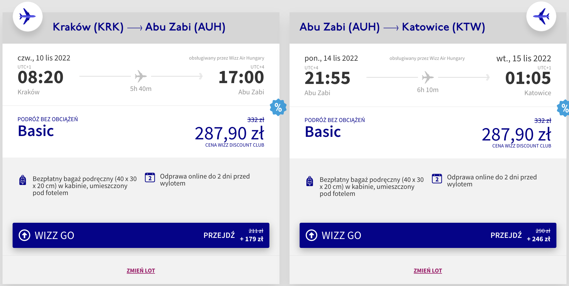Click the return flight airplane circle icon

[541, 17]
